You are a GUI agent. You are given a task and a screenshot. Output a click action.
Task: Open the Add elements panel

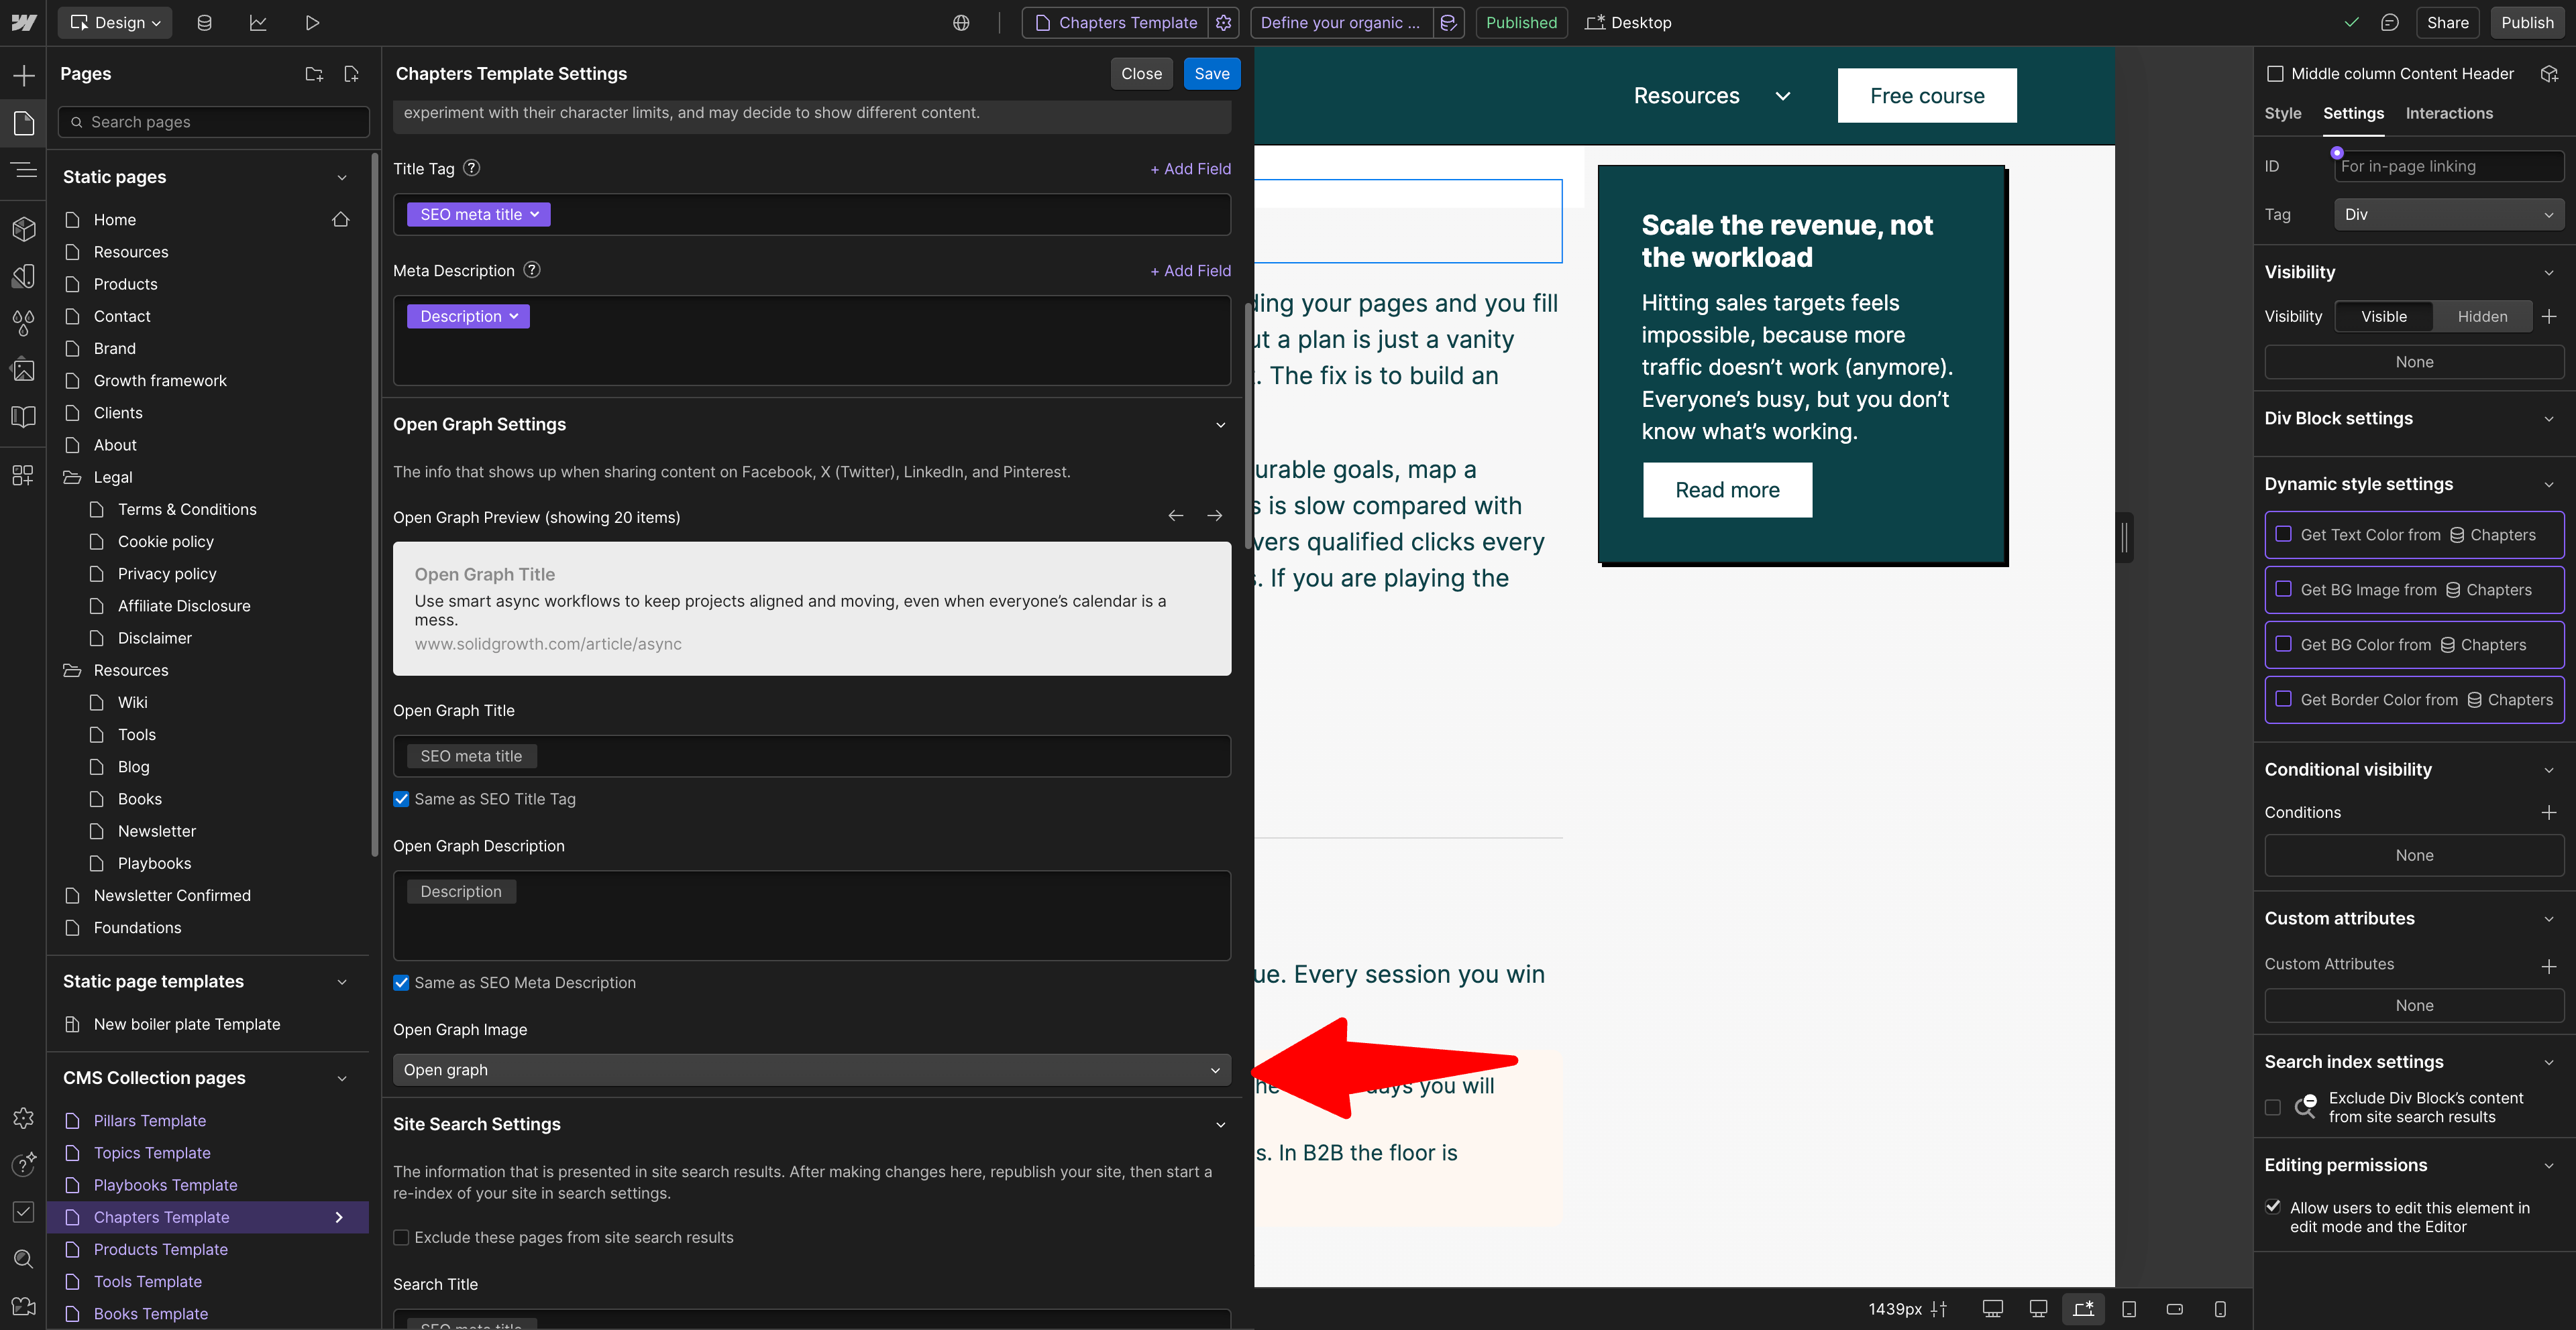[24, 75]
